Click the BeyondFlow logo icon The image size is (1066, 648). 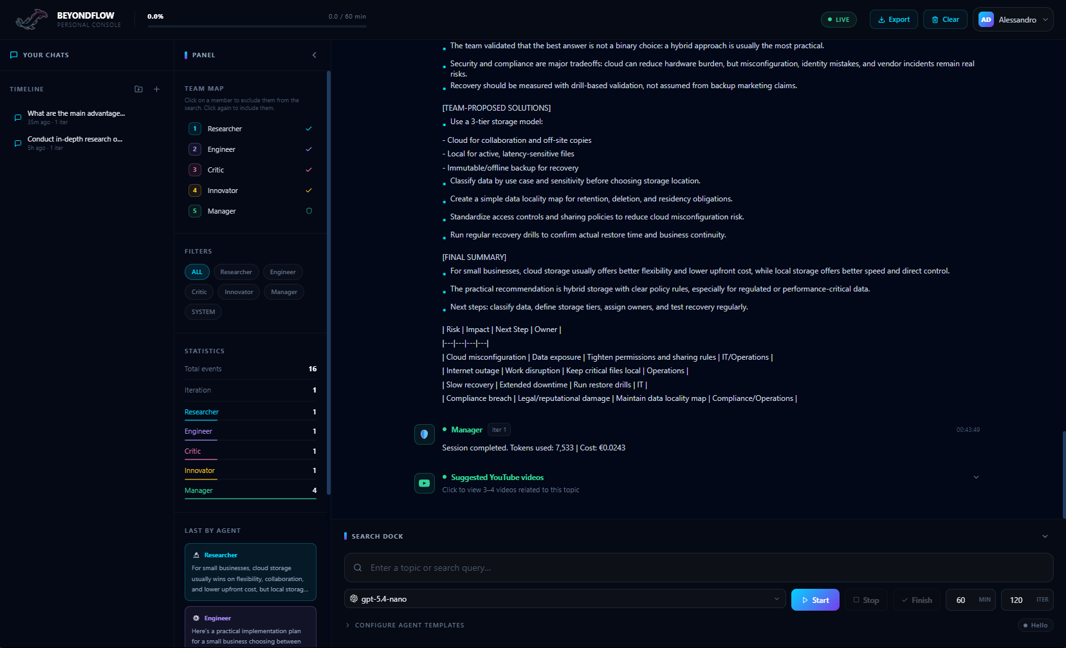point(32,20)
